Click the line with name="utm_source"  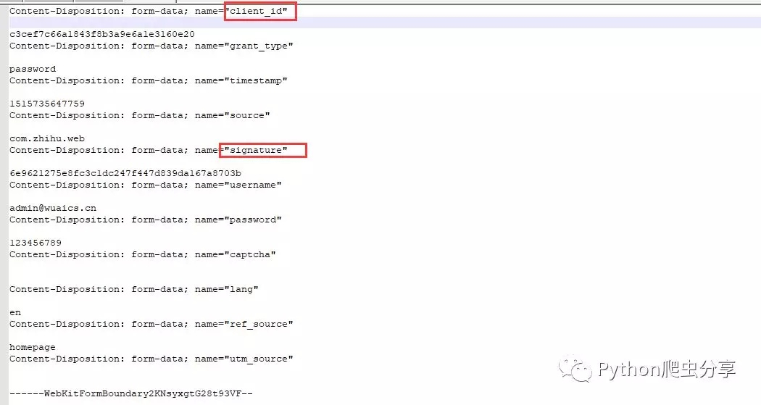[x=151, y=359]
